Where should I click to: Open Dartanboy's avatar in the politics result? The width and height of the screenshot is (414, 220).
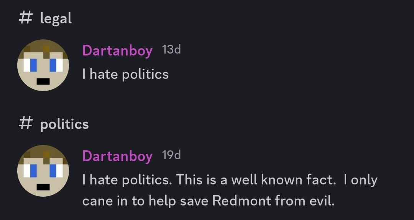(43, 171)
